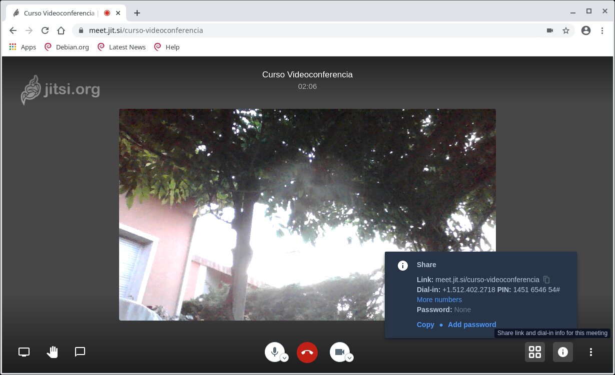Click the More numbers link

pos(439,300)
